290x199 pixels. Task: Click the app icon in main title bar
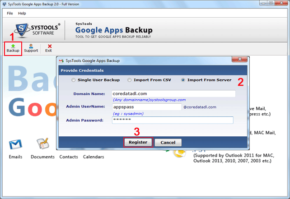5,4
